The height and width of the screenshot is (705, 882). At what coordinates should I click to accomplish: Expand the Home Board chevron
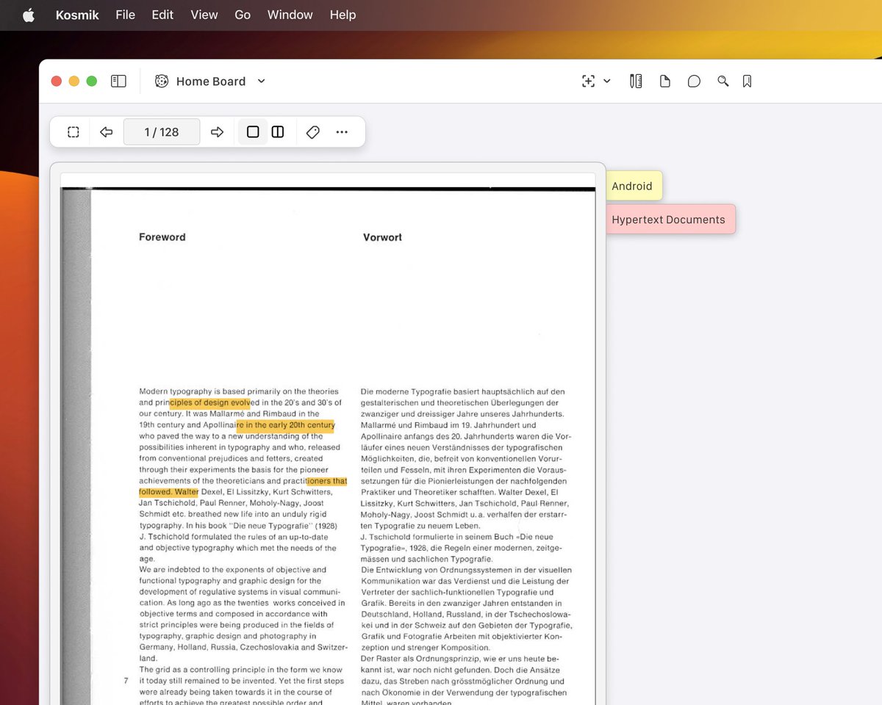pos(261,82)
